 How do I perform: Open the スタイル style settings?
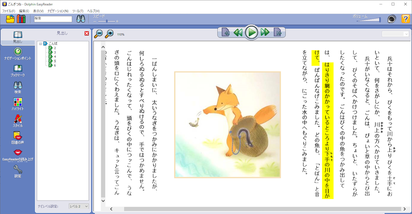tap(18, 121)
